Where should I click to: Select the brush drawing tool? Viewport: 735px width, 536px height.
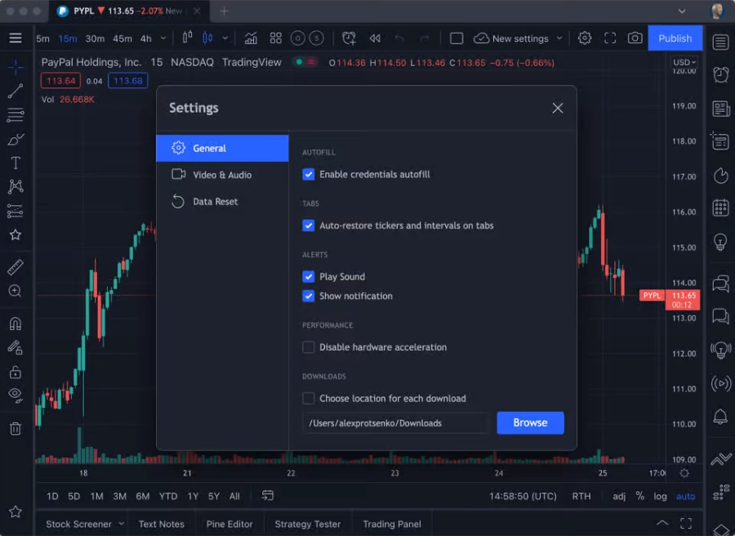pyautogui.click(x=16, y=139)
